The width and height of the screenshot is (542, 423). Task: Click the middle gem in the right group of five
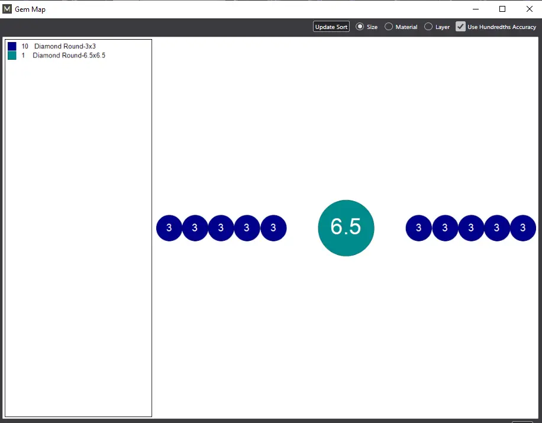[471, 228]
